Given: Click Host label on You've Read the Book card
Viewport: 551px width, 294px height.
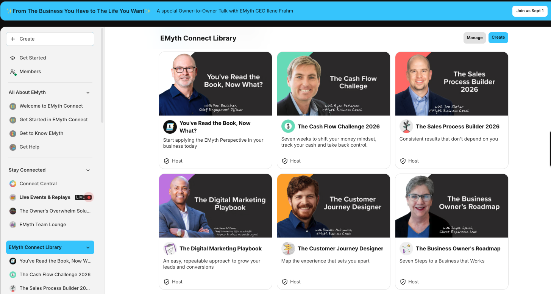Looking at the screenshot, I should [177, 161].
